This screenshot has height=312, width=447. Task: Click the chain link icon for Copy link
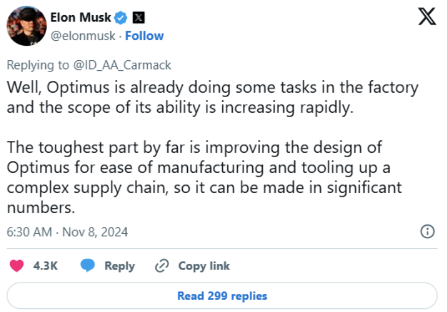pyautogui.click(x=162, y=266)
